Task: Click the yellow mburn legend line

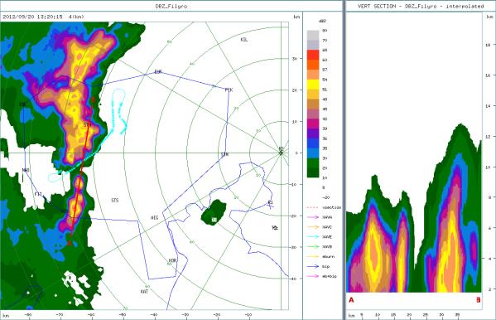Action: click(312, 257)
